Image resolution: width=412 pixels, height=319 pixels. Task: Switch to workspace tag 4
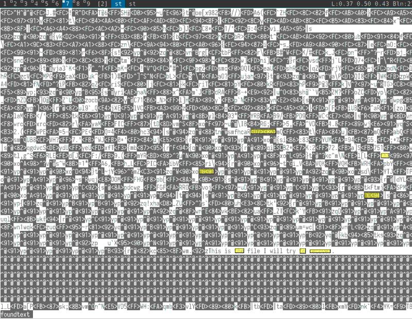(x=35, y=4)
